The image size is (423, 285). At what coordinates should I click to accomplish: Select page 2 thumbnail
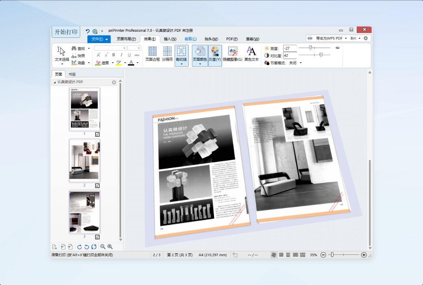85,160
